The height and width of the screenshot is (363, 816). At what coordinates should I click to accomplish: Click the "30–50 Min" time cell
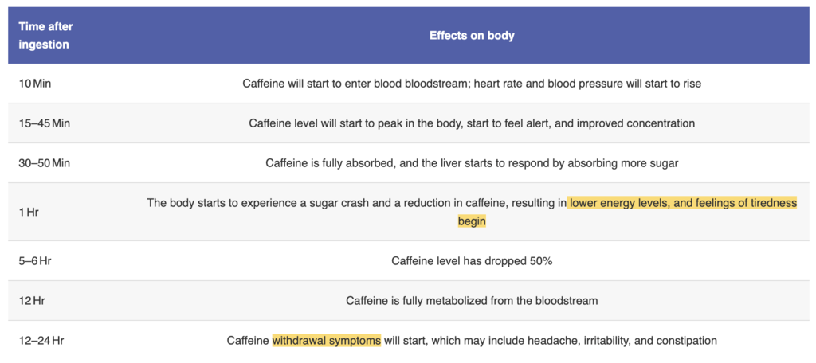coord(45,163)
